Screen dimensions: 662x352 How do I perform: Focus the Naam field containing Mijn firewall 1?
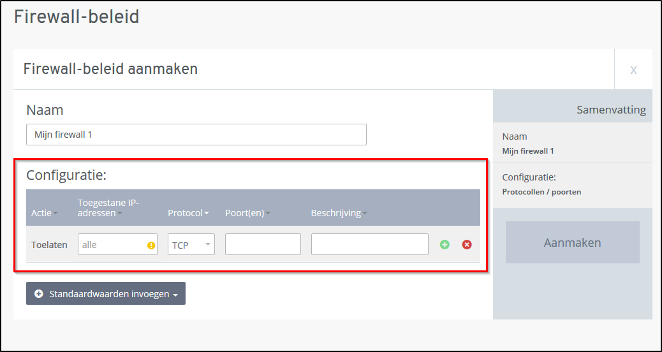click(x=196, y=135)
